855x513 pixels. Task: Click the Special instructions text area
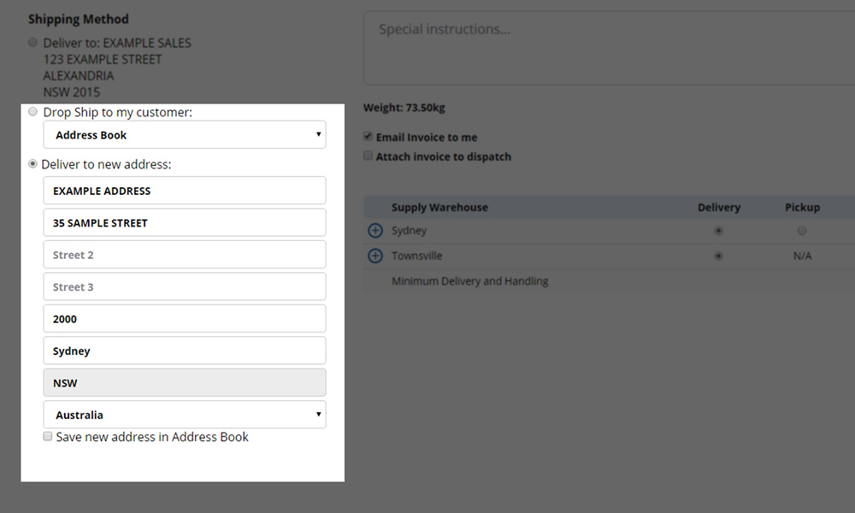[607, 48]
